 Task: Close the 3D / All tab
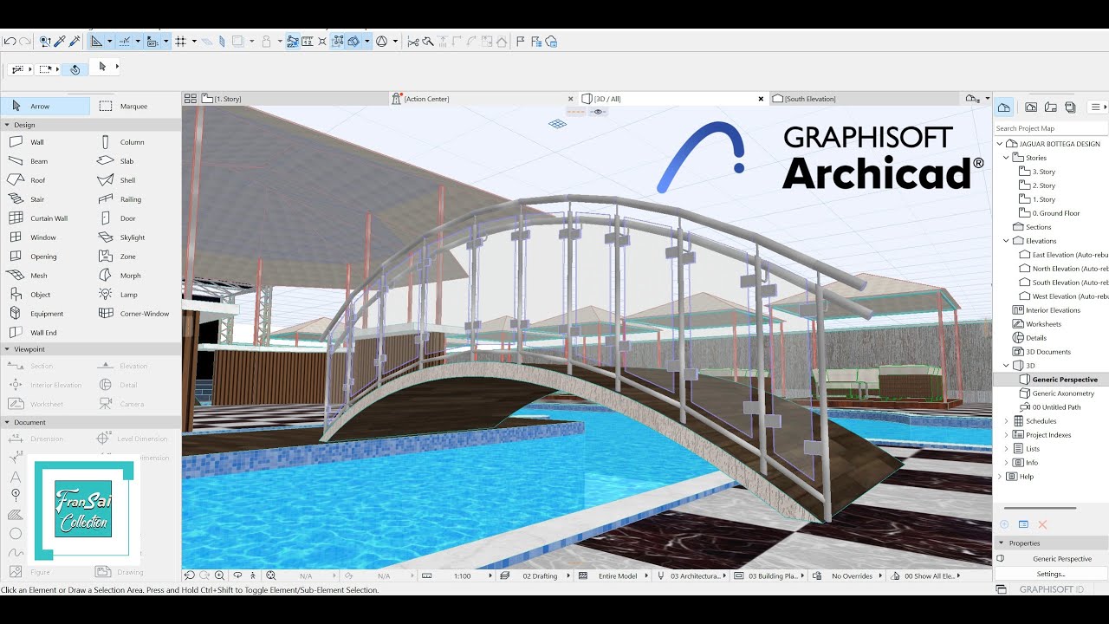coord(761,99)
